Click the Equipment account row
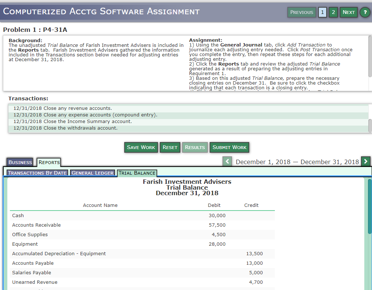Viewport: 372px width, 290px height. [x=142, y=244]
